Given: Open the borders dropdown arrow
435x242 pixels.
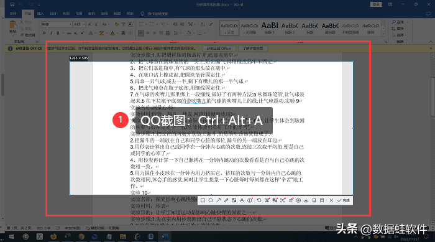Looking at the screenshot, I should coord(204,33).
